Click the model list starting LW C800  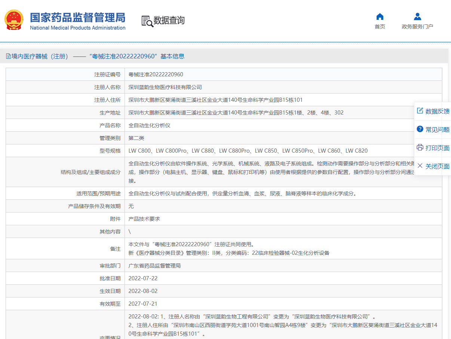coord(248,151)
